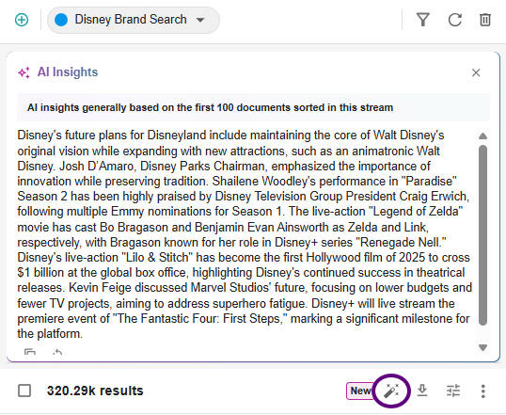This screenshot has height=415, width=506.
Task: Download the results with the export icon
Action: pyautogui.click(x=422, y=391)
